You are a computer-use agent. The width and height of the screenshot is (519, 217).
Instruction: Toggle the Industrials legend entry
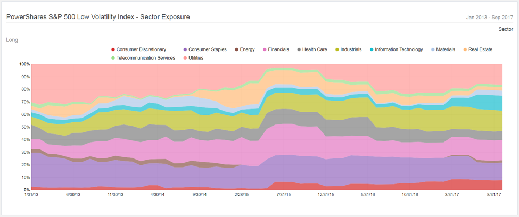click(348, 49)
